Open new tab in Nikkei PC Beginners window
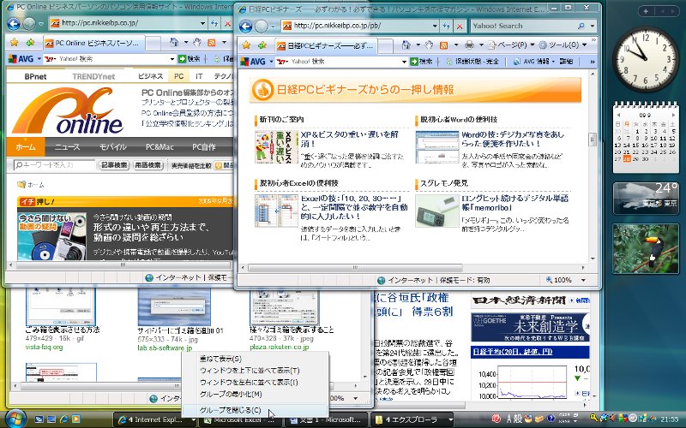 point(385,45)
